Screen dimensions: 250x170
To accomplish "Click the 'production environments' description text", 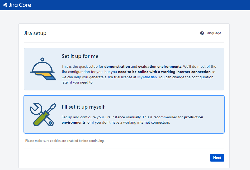I will [132, 120].
